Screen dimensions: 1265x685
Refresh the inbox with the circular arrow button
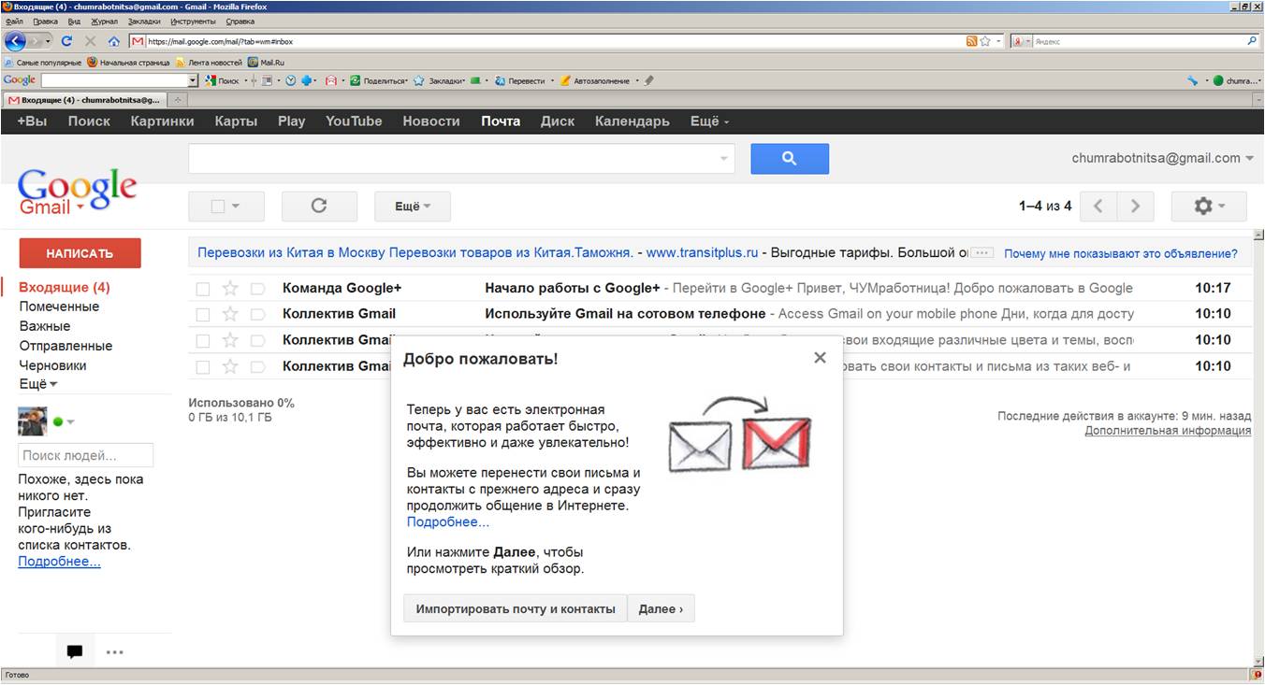319,207
